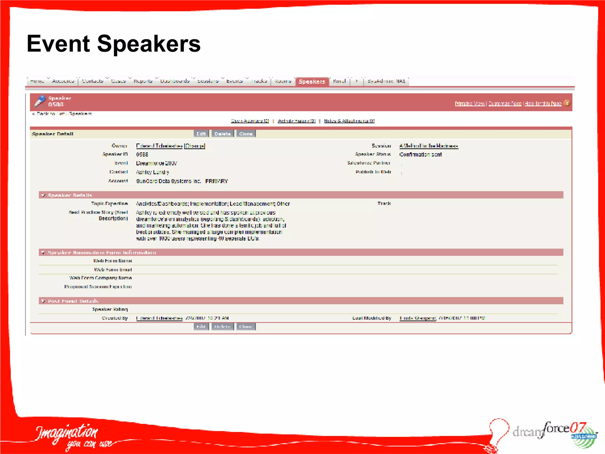Collapse the Post Event Details section

[x=43, y=301]
